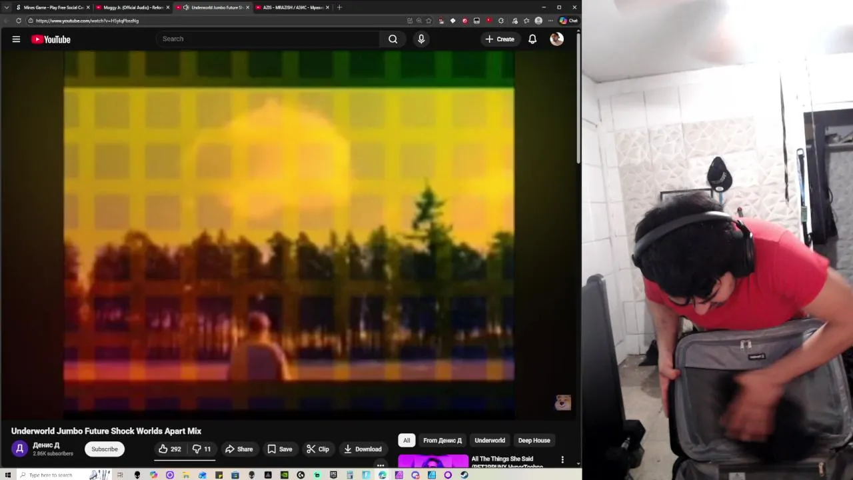The image size is (853, 480).
Task: Open the Денис Д channel avatar
Action: click(x=19, y=449)
